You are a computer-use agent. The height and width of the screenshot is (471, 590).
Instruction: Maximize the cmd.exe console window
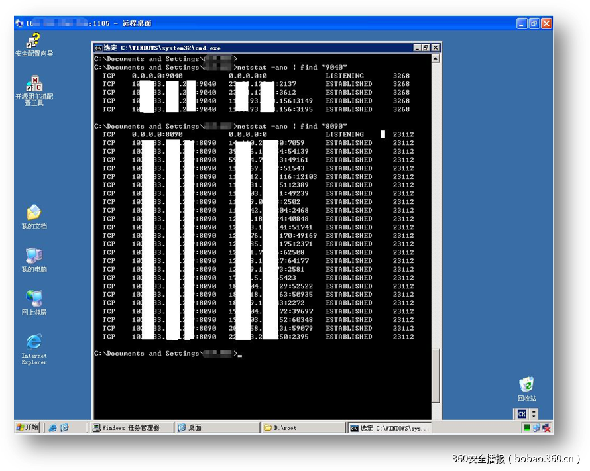pos(426,48)
